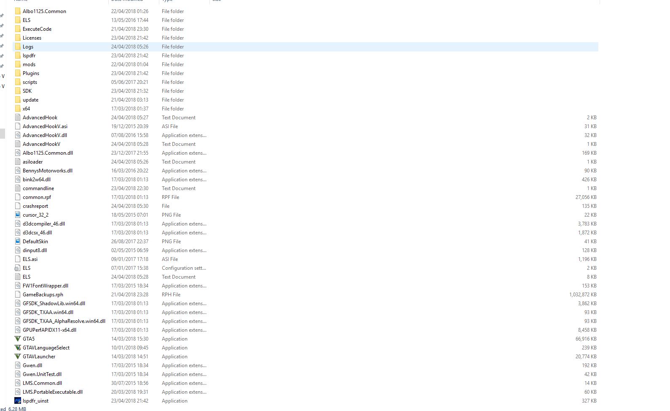The width and height of the screenshot is (670, 411).
Task: Select the LMS.Common.dll file name
Action: coord(43,383)
